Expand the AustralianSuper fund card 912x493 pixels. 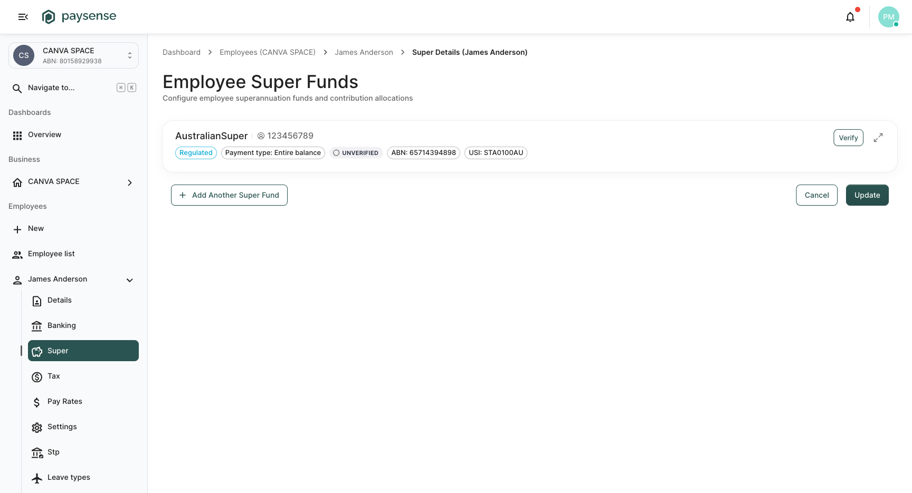coord(878,138)
